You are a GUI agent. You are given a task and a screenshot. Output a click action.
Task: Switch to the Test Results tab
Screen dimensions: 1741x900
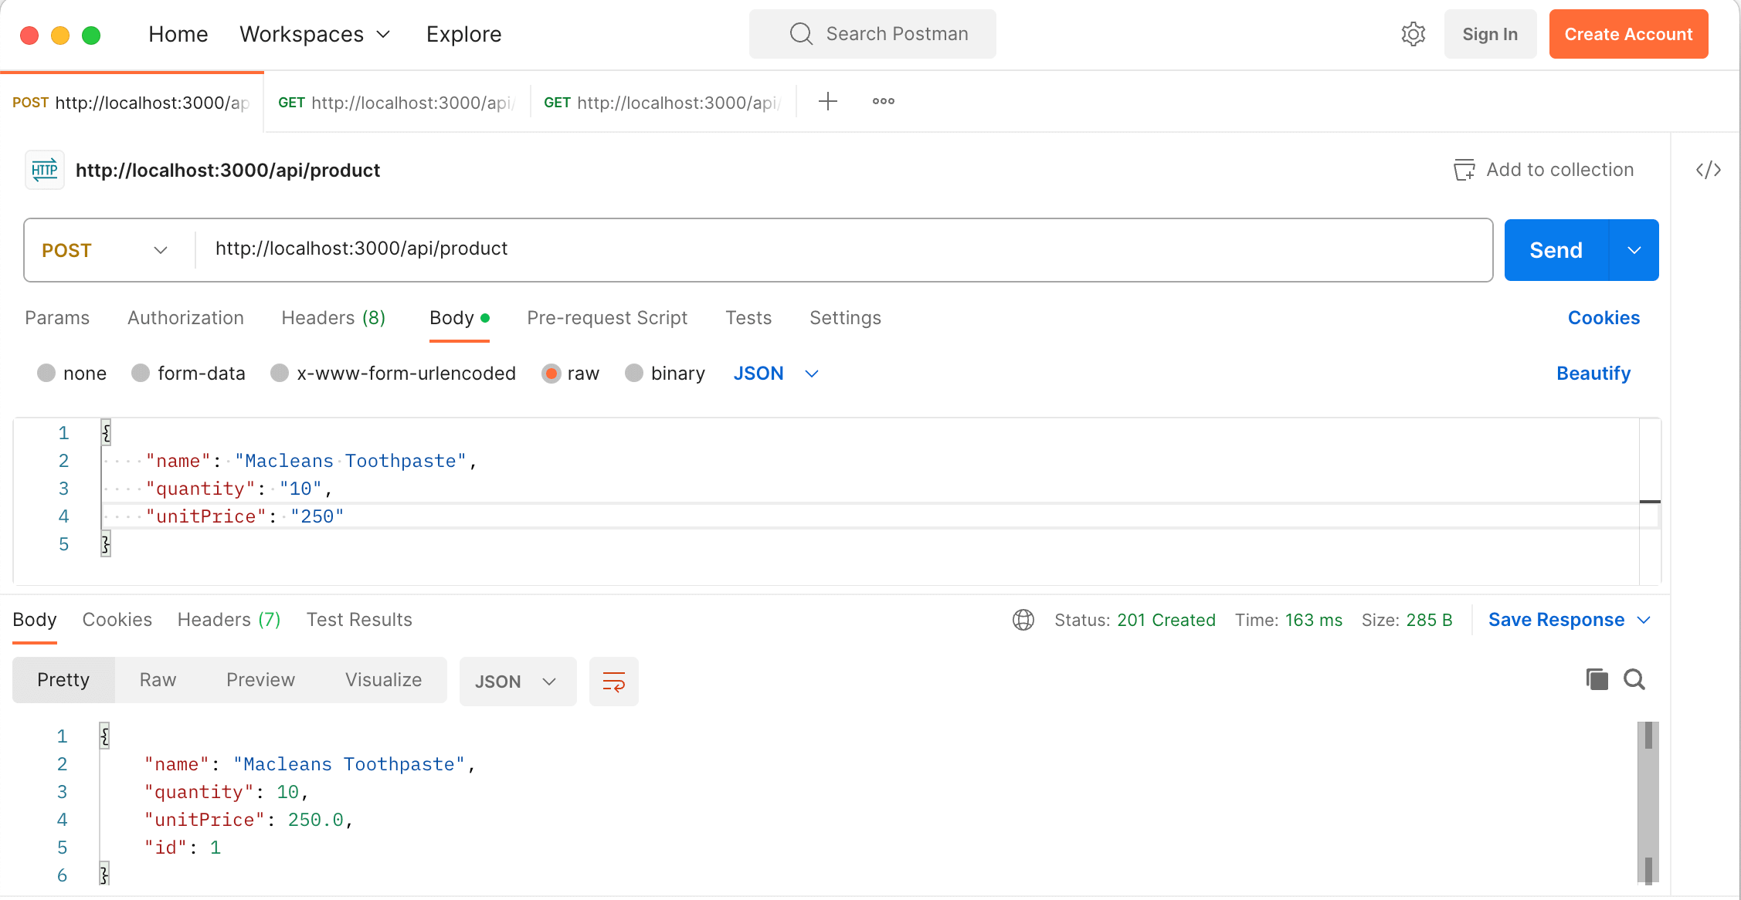pyautogui.click(x=359, y=619)
